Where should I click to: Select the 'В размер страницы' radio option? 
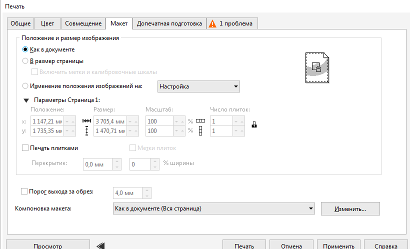pyautogui.click(x=25, y=61)
